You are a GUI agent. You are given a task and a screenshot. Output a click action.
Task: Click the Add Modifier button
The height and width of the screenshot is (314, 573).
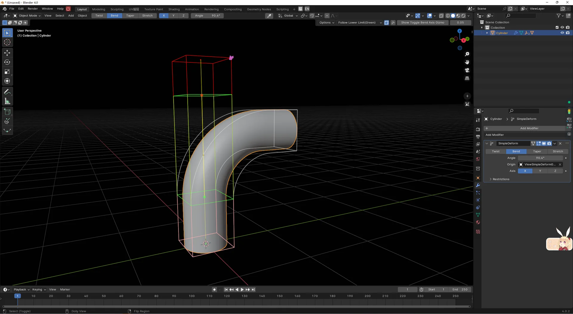529,128
